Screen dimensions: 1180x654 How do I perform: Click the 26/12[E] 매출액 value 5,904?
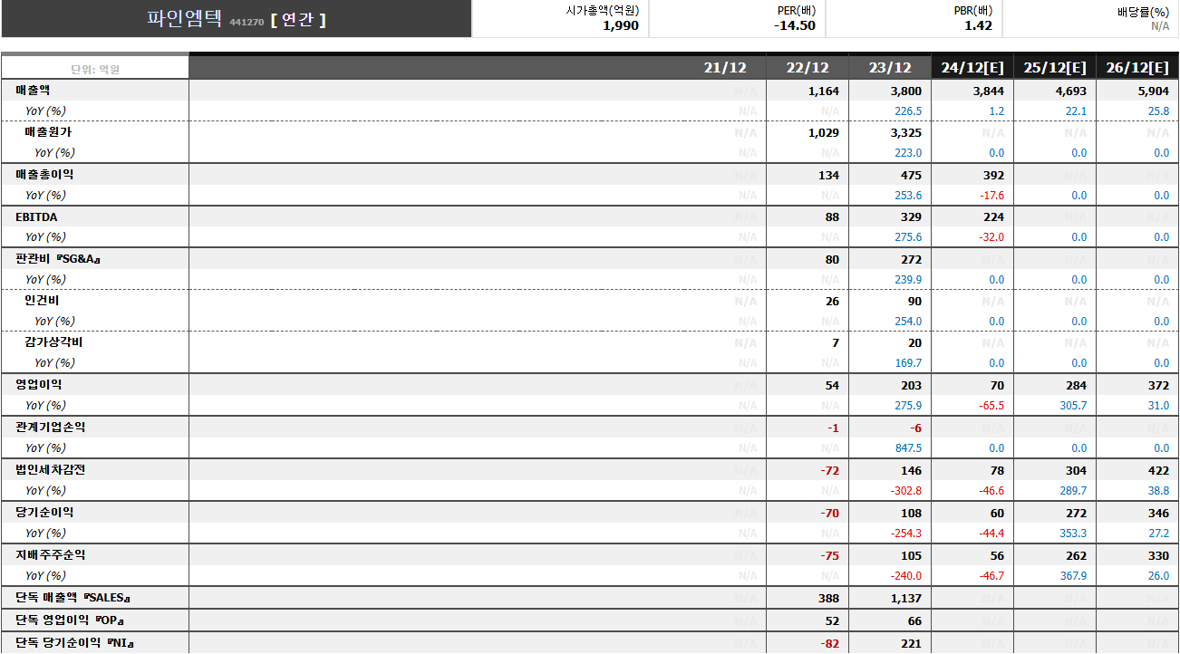coord(1151,91)
